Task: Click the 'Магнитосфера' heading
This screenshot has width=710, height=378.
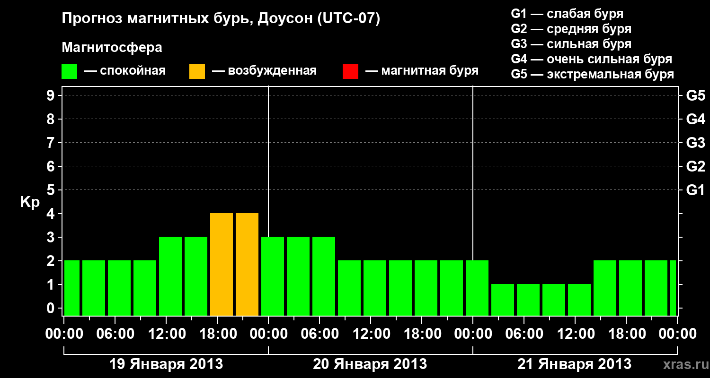Action: coord(112,48)
